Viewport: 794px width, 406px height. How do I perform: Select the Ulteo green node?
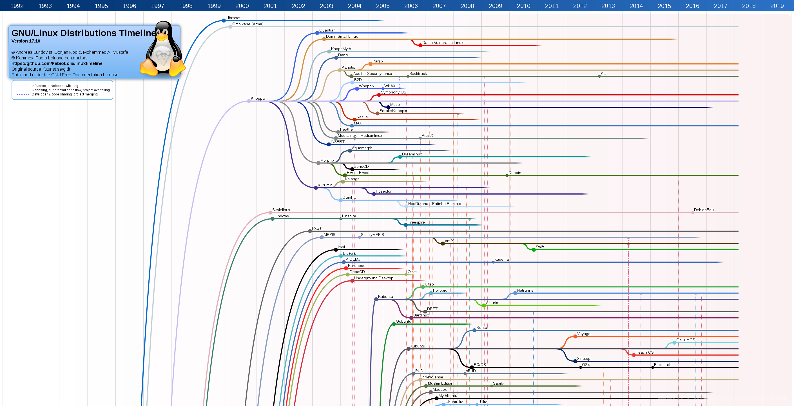[423, 287]
